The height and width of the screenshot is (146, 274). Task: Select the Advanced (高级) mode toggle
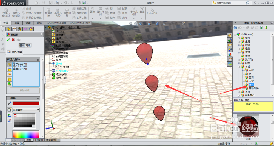point(28,45)
